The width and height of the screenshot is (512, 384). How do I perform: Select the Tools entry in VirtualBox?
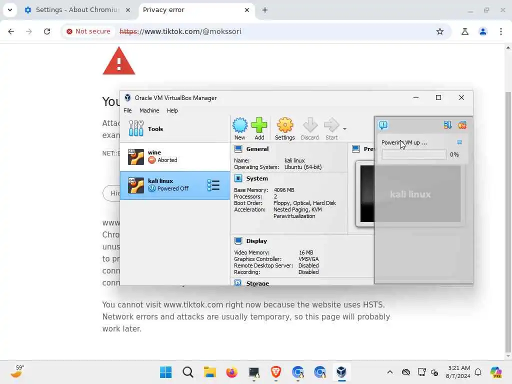click(x=174, y=128)
